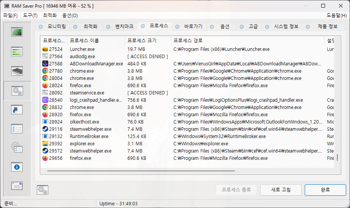Open the blue info sidebar icon
This screenshot has width=350, height=208.
click(17, 167)
